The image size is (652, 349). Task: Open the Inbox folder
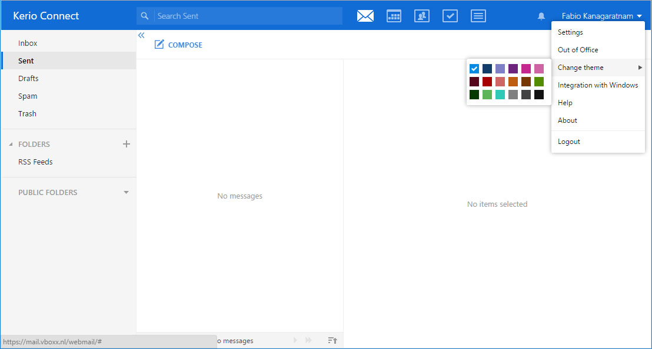[69, 43]
